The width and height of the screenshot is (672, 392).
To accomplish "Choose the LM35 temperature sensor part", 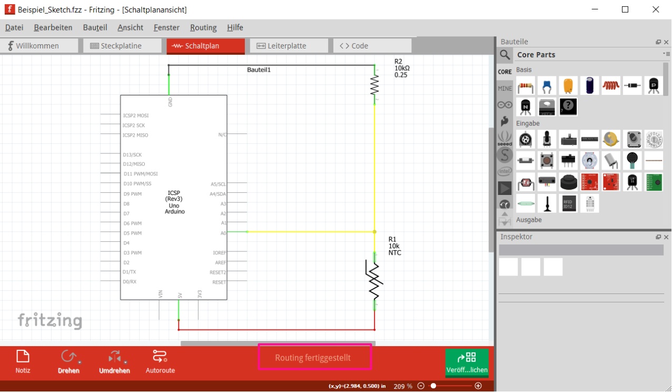I will pyautogui.click(x=633, y=182).
